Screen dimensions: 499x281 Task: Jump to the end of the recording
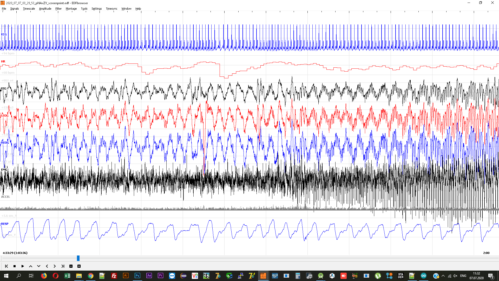click(x=63, y=266)
